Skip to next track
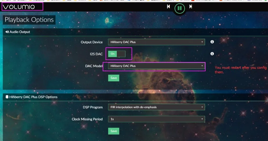Image resolution: width=268 pixels, height=141 pixels. 191,6
